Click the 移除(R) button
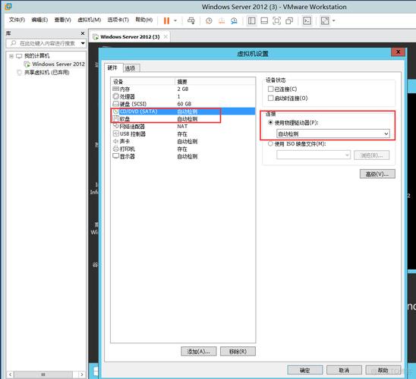 238,352
